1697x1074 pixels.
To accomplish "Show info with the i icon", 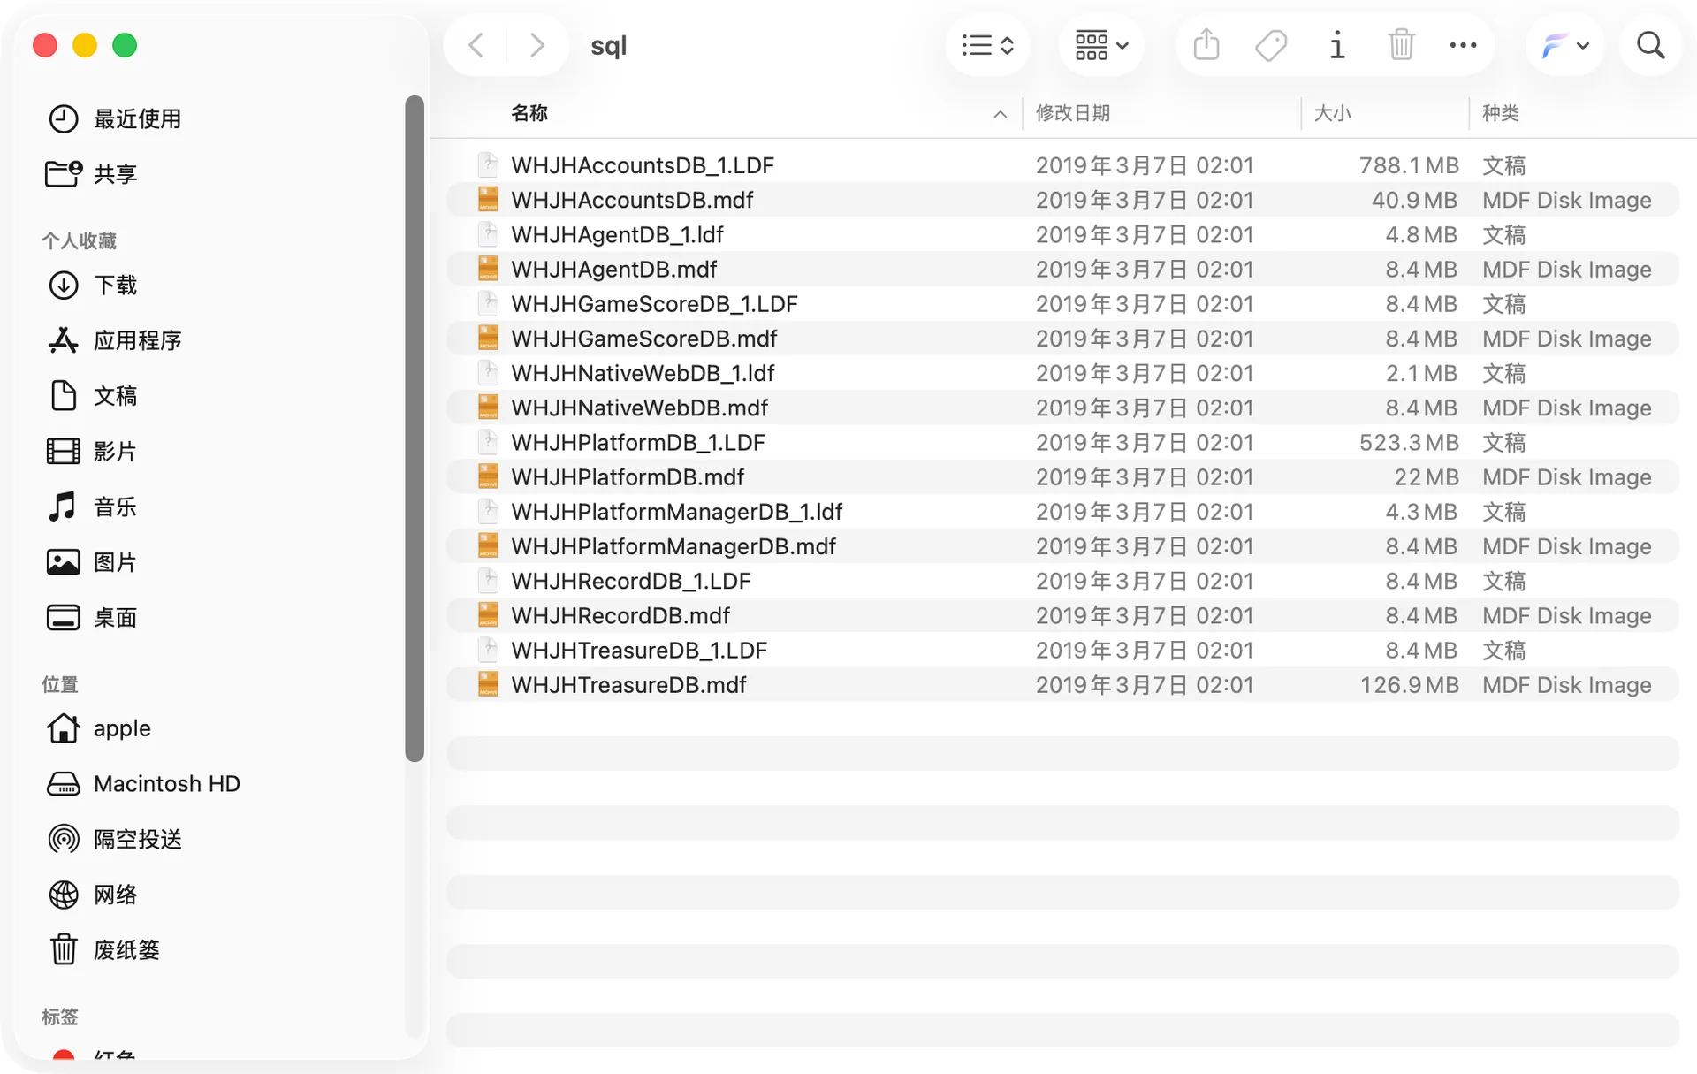I will [x=1337, y=45].
